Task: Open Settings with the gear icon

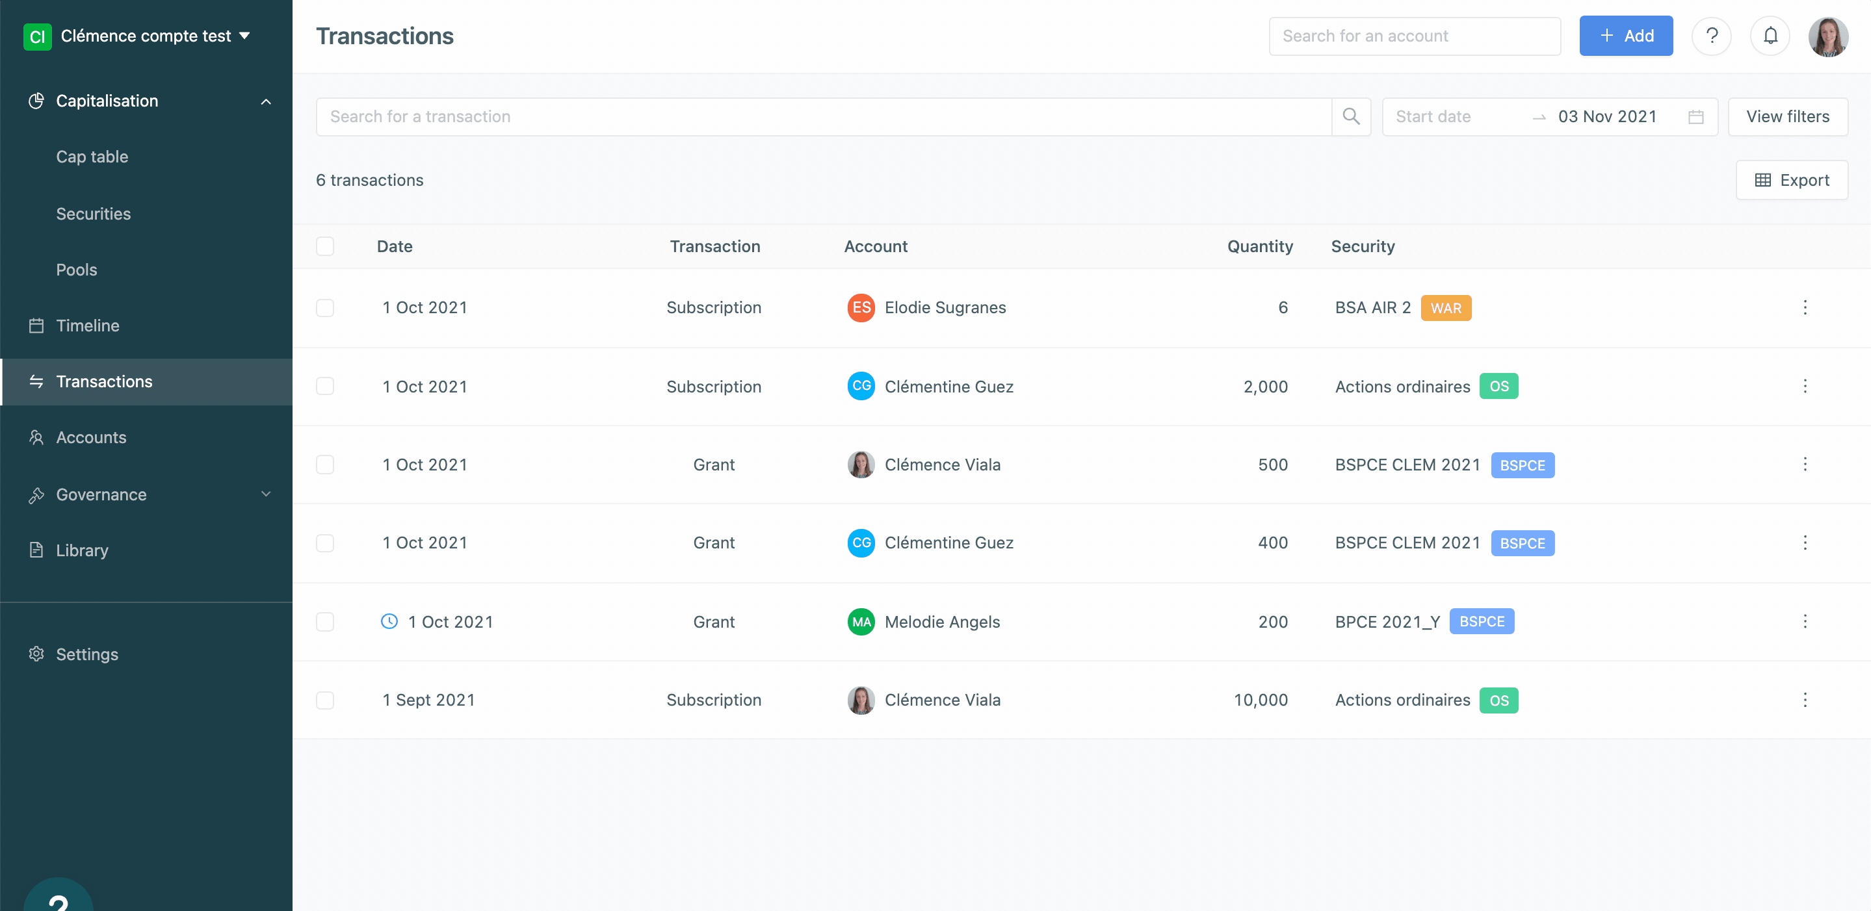Action: click(x=36, y=654)
